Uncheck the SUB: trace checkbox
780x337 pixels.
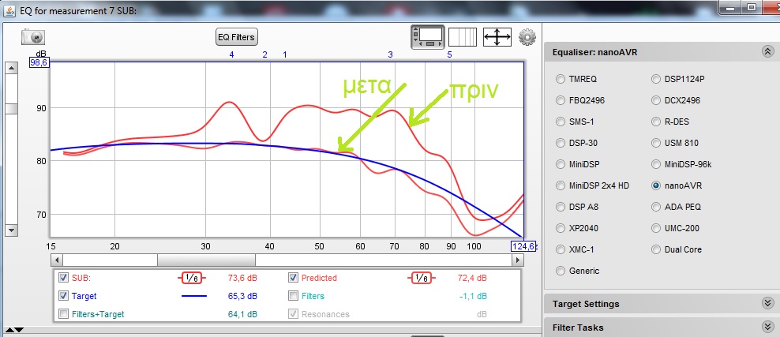point(63,278)
